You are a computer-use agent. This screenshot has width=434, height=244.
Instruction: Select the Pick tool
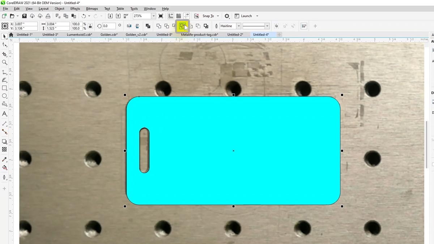coord(4,36)
